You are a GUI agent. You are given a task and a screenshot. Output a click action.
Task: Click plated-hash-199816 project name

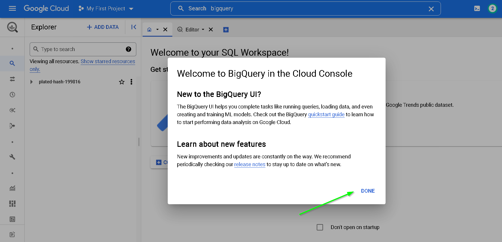(60, 82)
